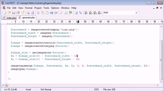This screenshot has width=164, height=92.
Task: Click the Replace icon
Action: [71, 13]
